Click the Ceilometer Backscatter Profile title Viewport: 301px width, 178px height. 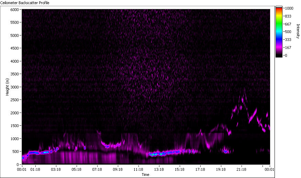click(25, 3)
